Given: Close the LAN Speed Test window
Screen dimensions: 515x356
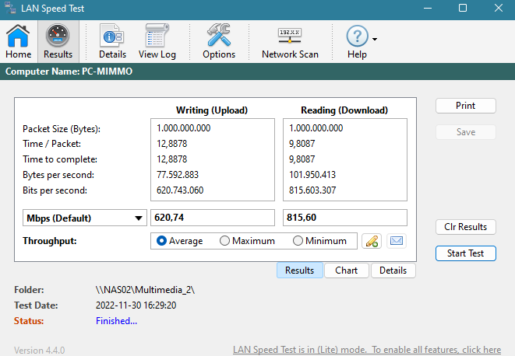Looking at the screenshot, I should point(499,9).
